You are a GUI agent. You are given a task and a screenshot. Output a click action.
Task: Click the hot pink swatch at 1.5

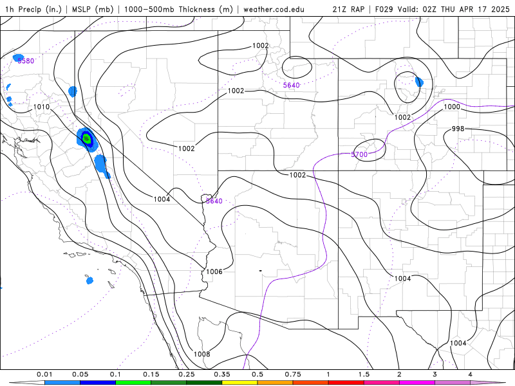click(382, 383)
